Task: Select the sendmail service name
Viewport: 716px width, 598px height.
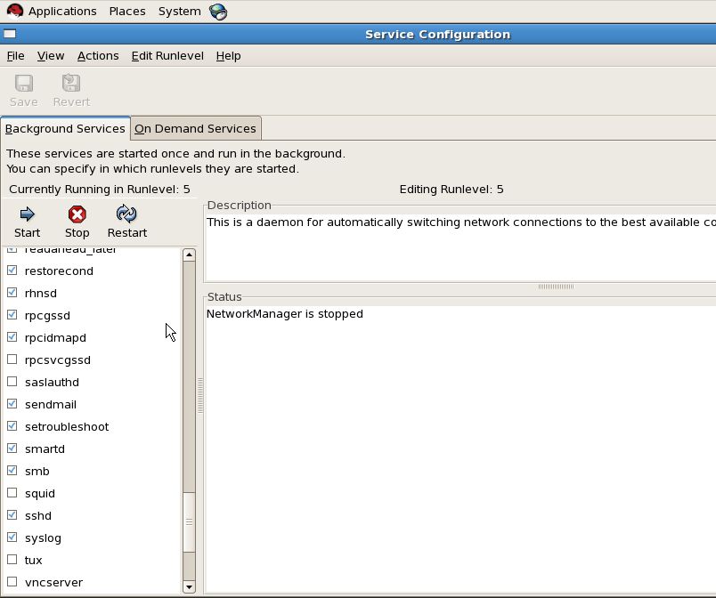Action: click(51, 405)
